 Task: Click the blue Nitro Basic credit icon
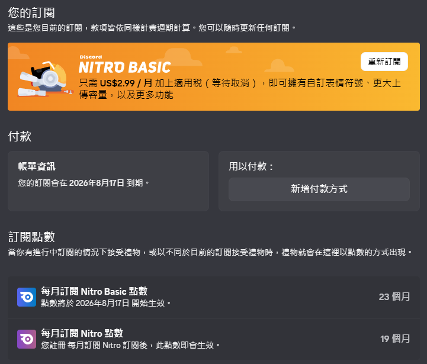tap(27, 297)
